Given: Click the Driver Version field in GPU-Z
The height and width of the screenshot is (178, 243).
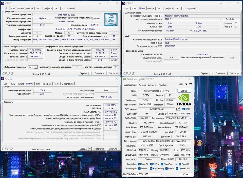Looking at the screenshot, I should tap(164, 141).
